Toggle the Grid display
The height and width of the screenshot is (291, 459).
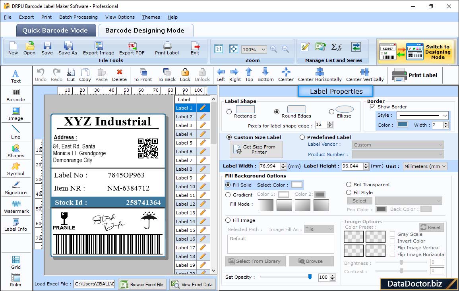pyautogui.click(x=16, y=262)
